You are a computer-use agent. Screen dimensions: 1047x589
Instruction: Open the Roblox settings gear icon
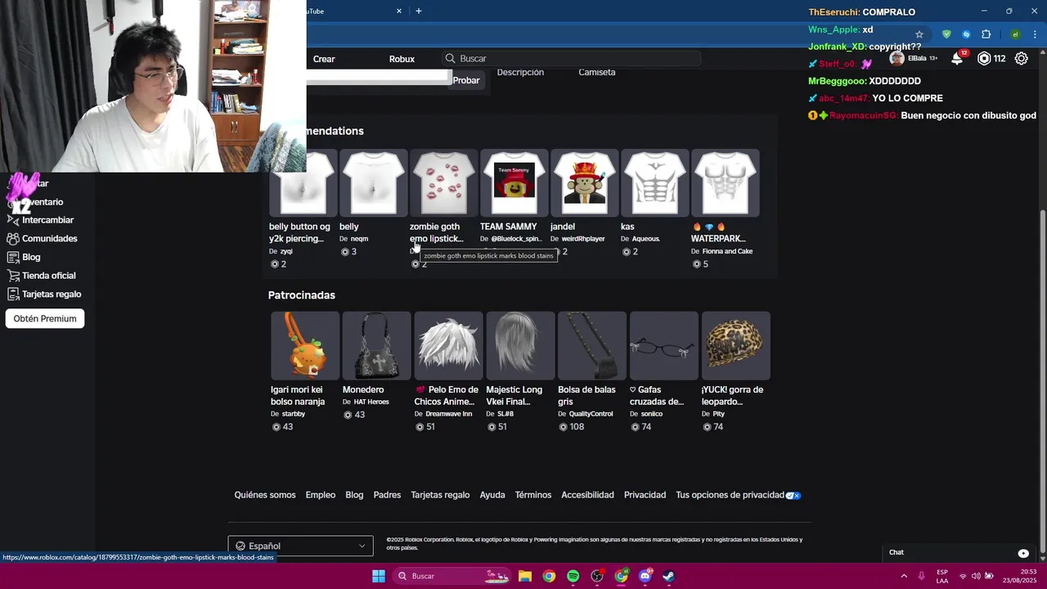click(1021, 58)
